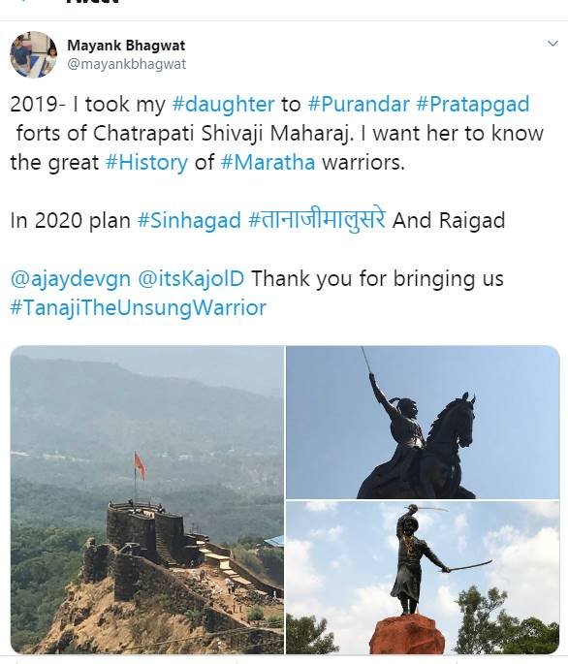The width and height of the screenshot is (568, 664).
Task: Visit the @ajaydevgn mention
Action: (71, 279)
